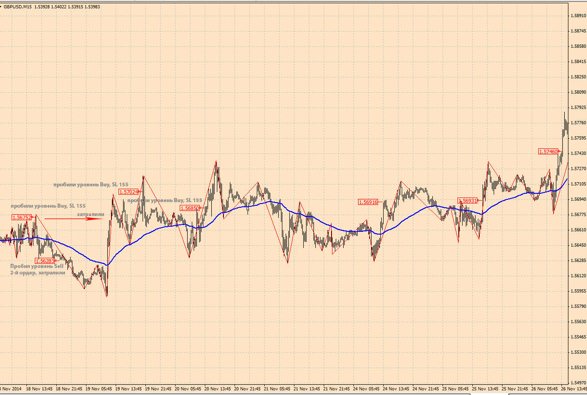Image resolution: width=587 pixels, height=395 pixels.
Task: Click 1.58090 on the price scale
Action: point(577,92)
